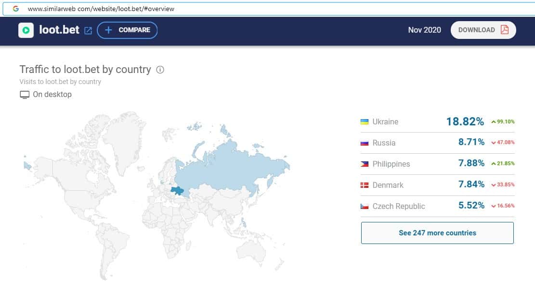The height and width of the screenshot is (281, 535).
Task: Click the Czech Republic flag icon
Action: pos(365,206)
